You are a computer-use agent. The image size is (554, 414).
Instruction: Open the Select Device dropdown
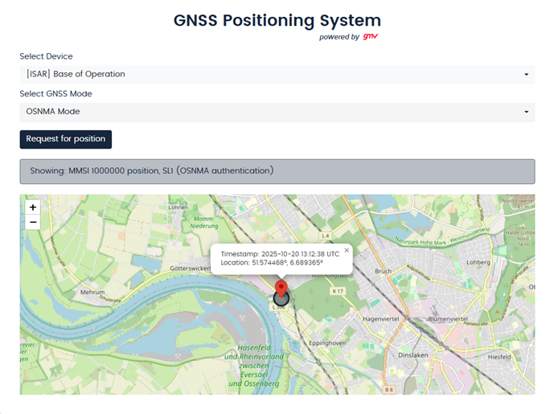[277, 74]
